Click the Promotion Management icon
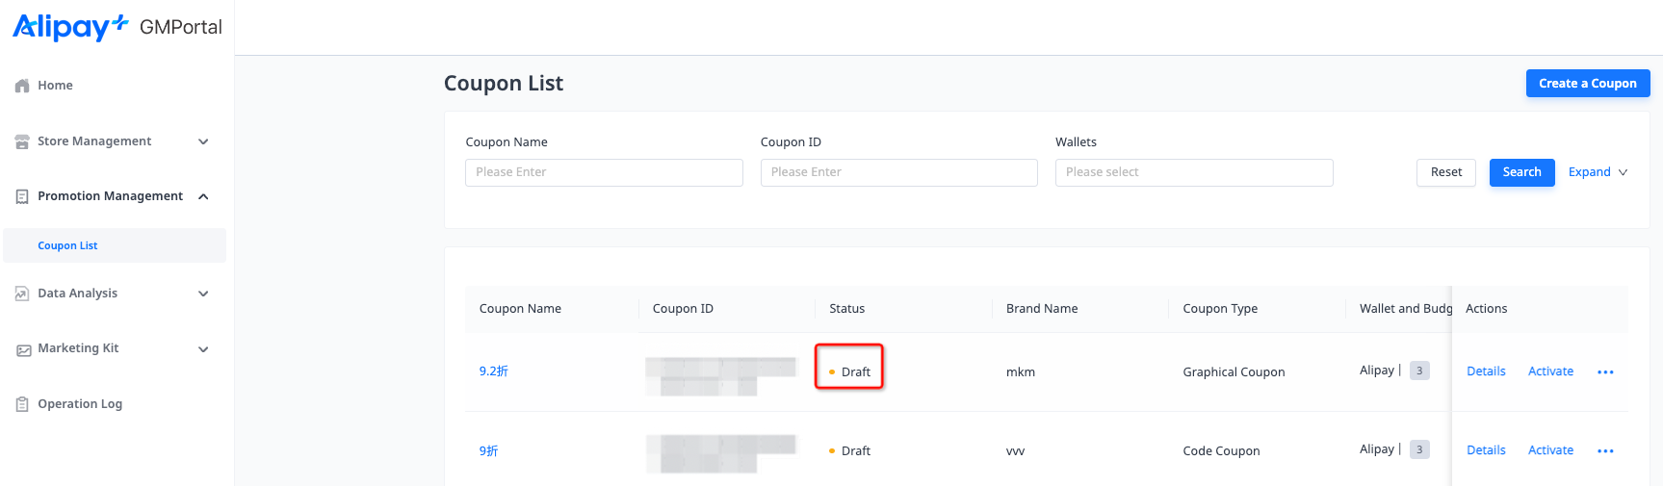 (22, 196)
